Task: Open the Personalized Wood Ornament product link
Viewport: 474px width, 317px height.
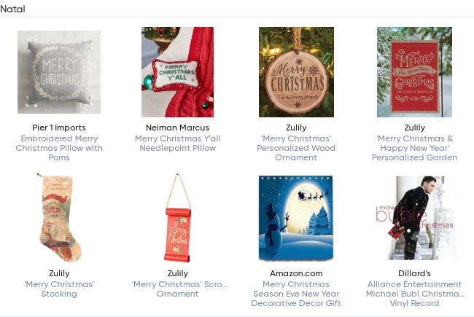Action: 296,148
